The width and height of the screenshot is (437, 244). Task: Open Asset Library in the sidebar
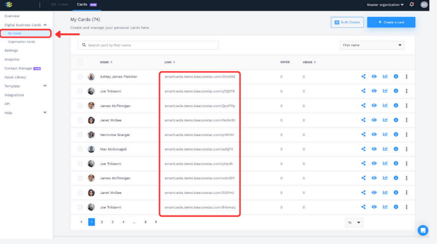[15, 77]
